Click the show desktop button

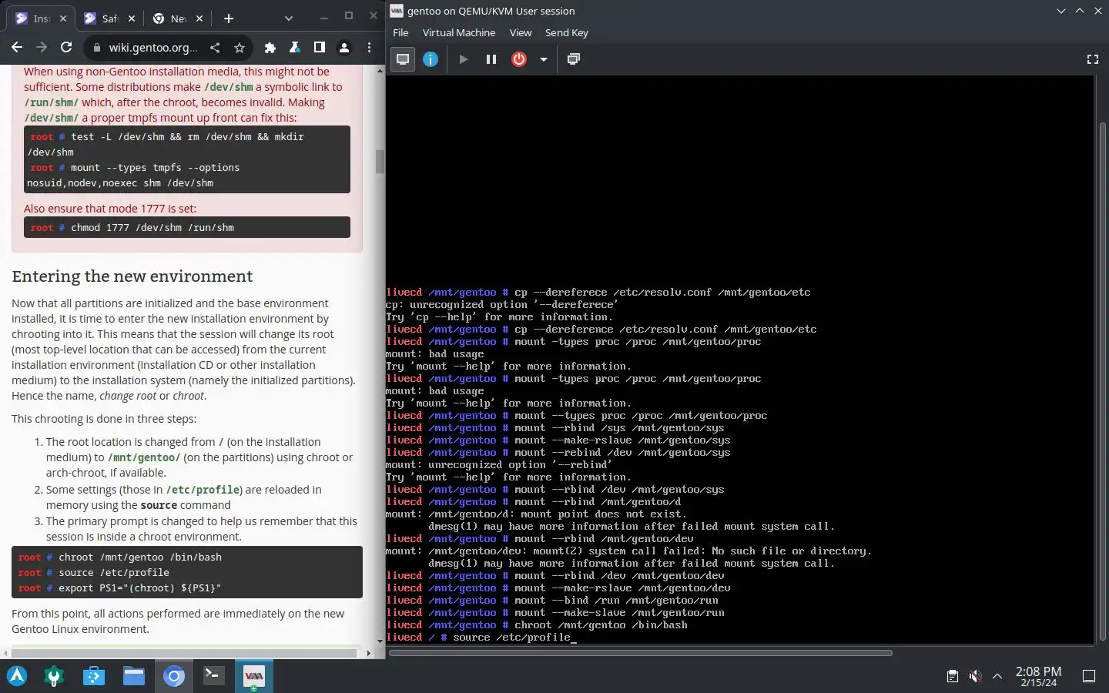coord(1089,676)
